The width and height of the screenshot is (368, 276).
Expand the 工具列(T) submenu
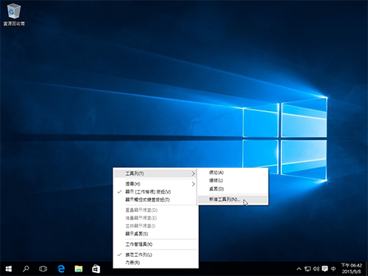[155, 174]
